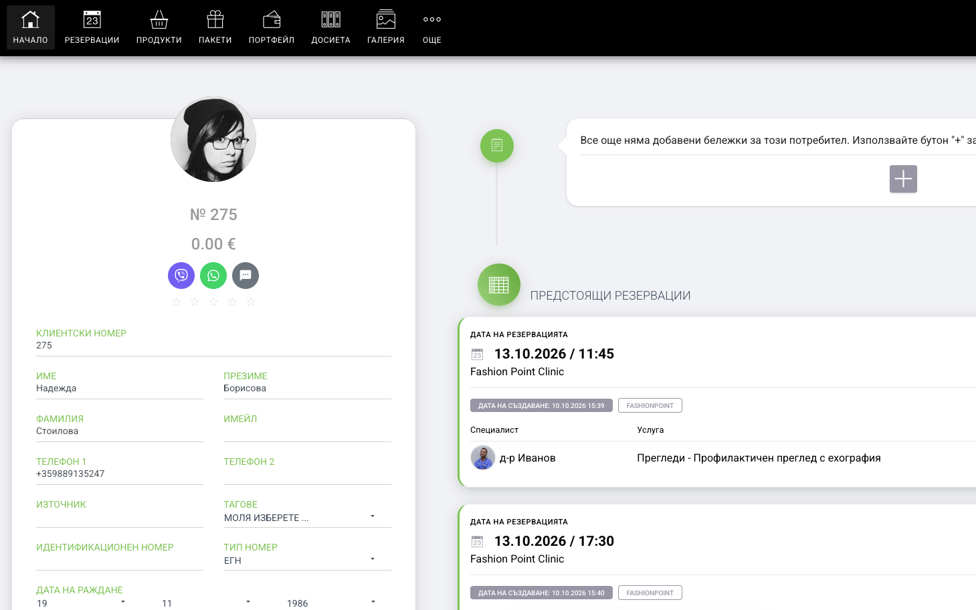The image size is (976, 610).
Task: Focus the ИЗТОЧНИК field
Action: (x=120, y=517)
